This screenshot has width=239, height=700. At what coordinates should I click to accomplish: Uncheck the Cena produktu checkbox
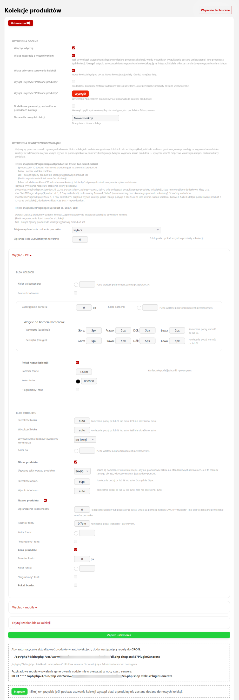[x=76, y=550]
